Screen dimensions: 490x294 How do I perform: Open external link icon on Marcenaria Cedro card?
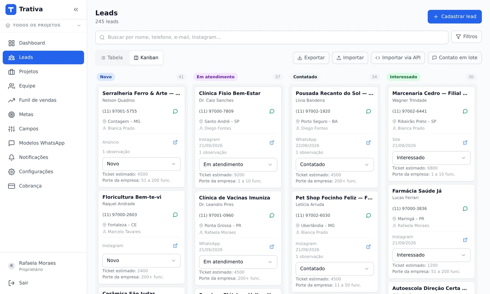click(x=465, y=142)
